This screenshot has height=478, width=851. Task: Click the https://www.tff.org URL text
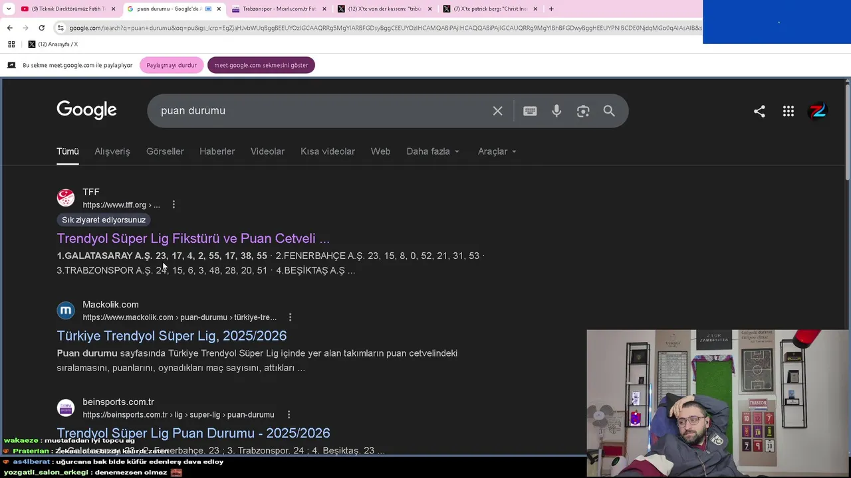coord(121,204)
